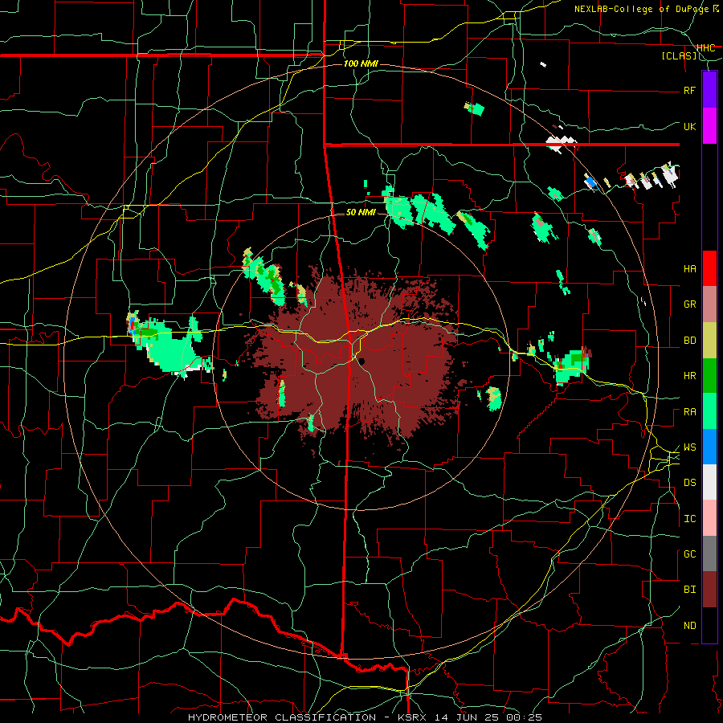The image size is (723, 723).
Task: Click the BI brown legend swatch
Action: click(x=709, y=590)
